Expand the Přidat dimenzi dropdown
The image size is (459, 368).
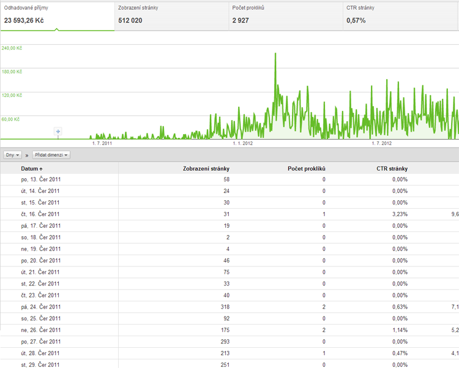[51, 155]
